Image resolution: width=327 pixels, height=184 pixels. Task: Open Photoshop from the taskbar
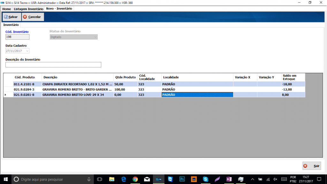(x=182, y=179)
